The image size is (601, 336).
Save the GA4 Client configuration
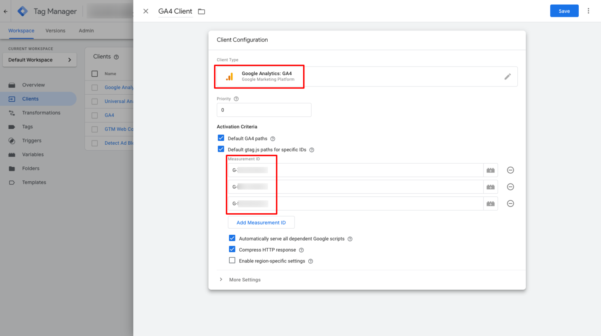[564, 11]
